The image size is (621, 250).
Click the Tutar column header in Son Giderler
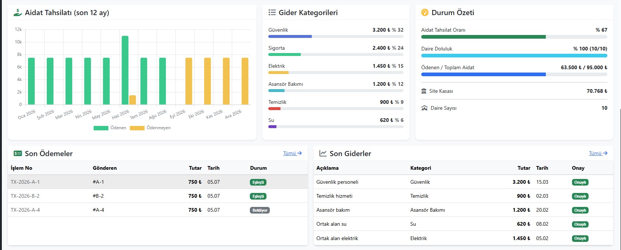tap(524, 168)
